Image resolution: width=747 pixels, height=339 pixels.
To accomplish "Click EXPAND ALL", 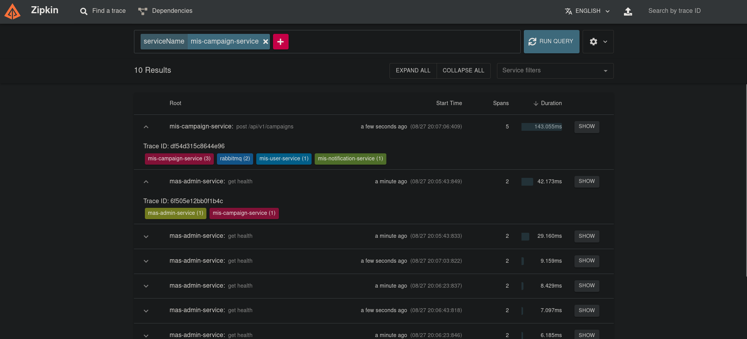I will click(x=413, y=70).
